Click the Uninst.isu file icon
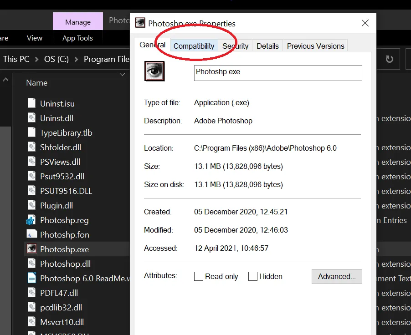This screenshot has height=335, width=411. (x=31, y=103)
